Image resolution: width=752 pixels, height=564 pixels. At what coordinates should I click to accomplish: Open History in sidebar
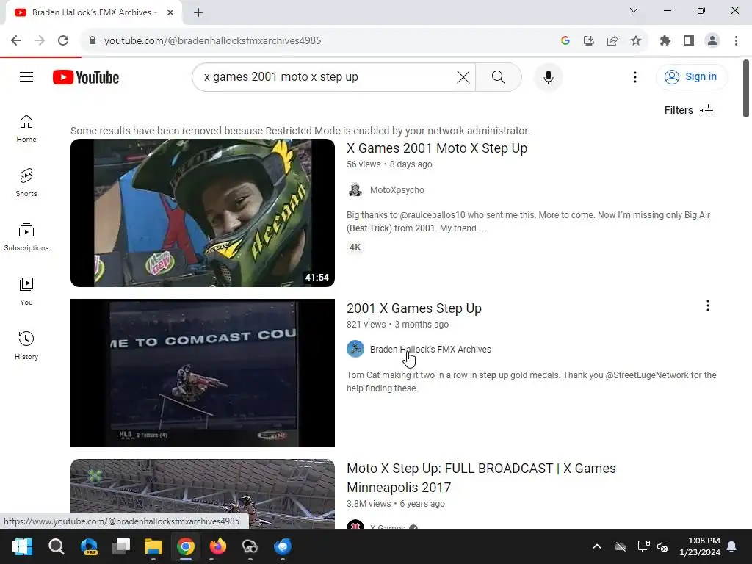point(26,345)
